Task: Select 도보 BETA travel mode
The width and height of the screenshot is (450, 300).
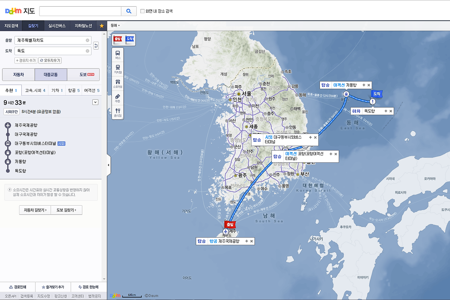Action: click(x=83, y=75)
